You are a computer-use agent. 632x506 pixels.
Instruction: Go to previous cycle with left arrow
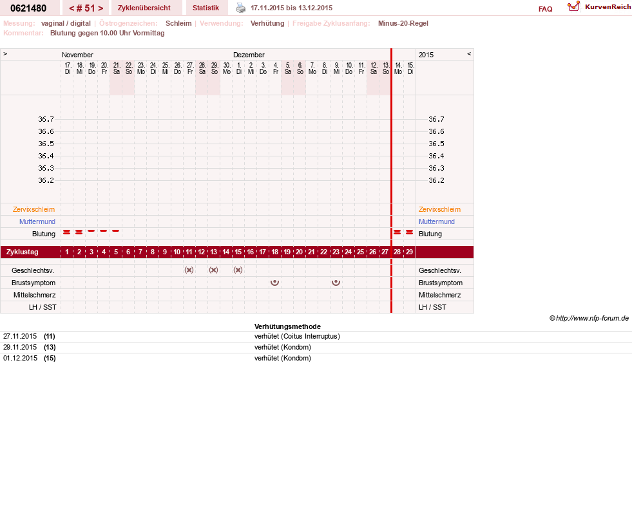pos(72,8)
